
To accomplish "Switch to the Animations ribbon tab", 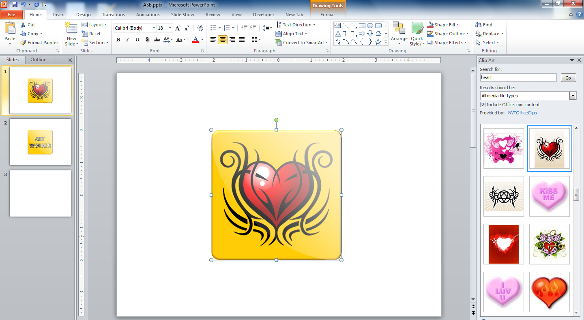I will click(x=148, y=15).
